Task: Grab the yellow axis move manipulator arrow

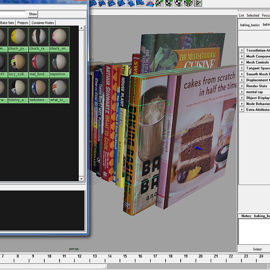Action: coord(185,131)
